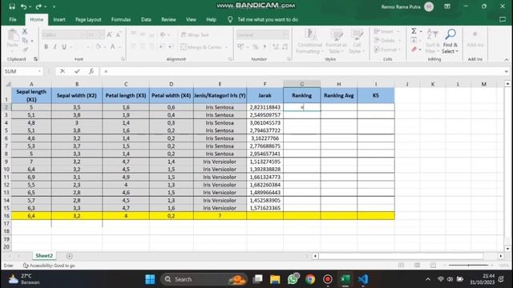Click the Fill down icon
This screenshot has width=513, height=288.
pos(414,40)
